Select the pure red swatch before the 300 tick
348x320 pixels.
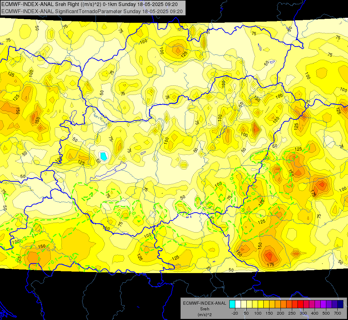pyautogui.click(x=300, y=304)
